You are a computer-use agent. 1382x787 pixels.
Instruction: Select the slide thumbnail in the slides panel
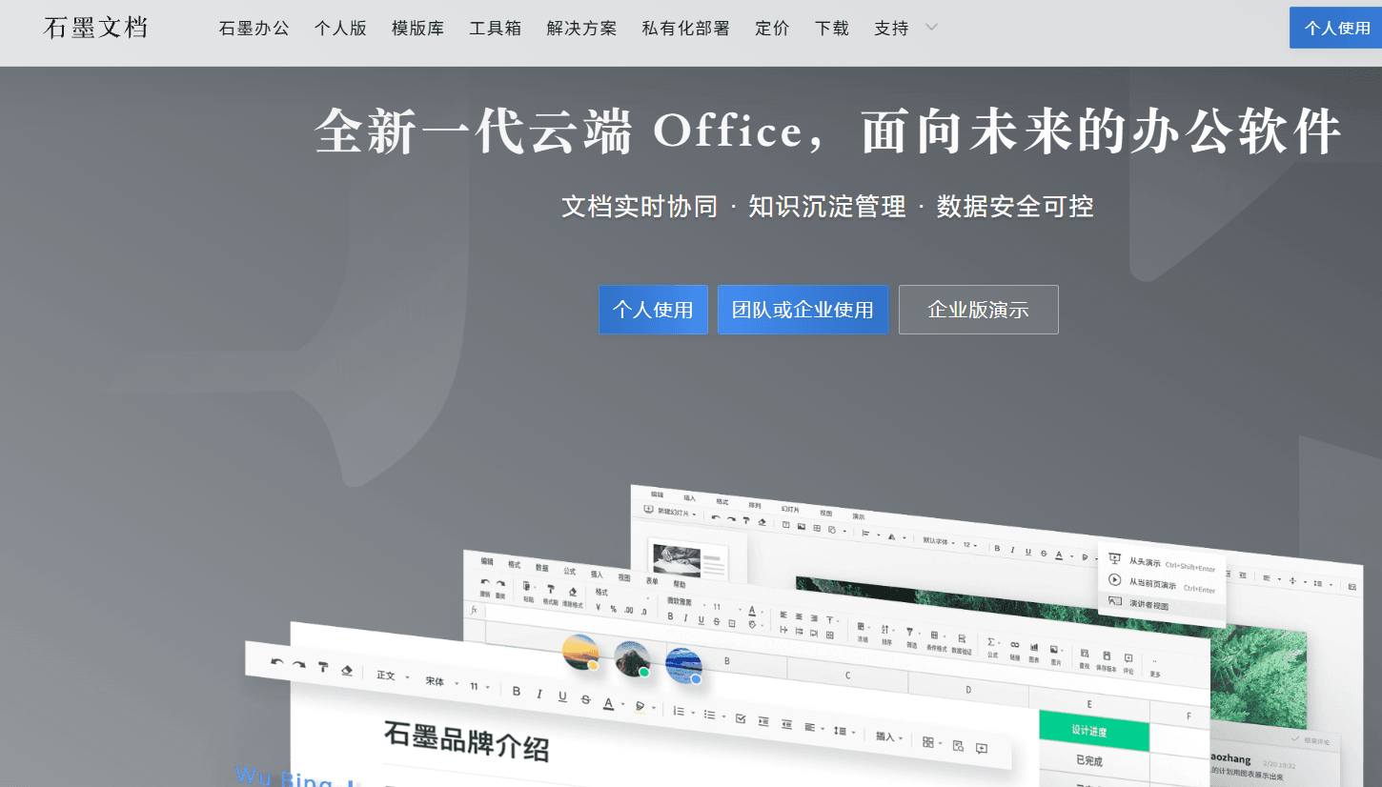[x=687, y=559]
